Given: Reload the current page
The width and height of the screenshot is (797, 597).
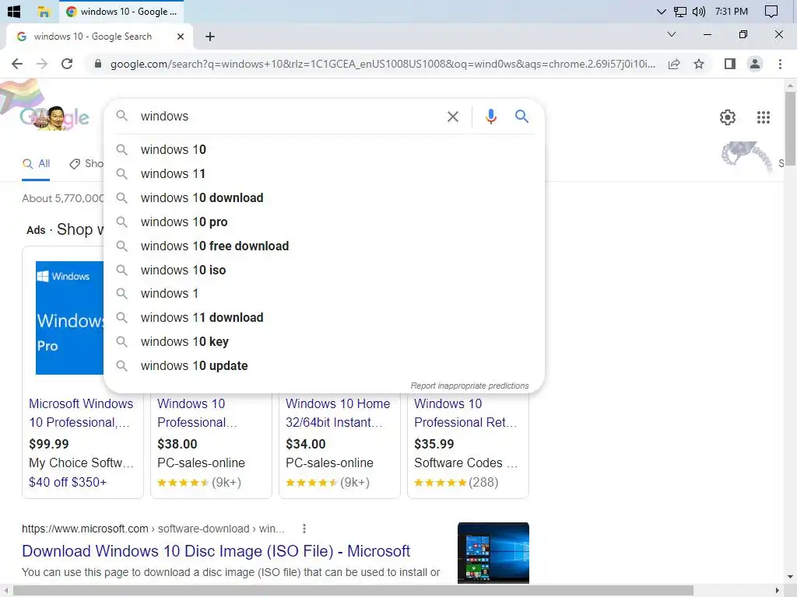Looking at the screenshot, I should (67, 64).
